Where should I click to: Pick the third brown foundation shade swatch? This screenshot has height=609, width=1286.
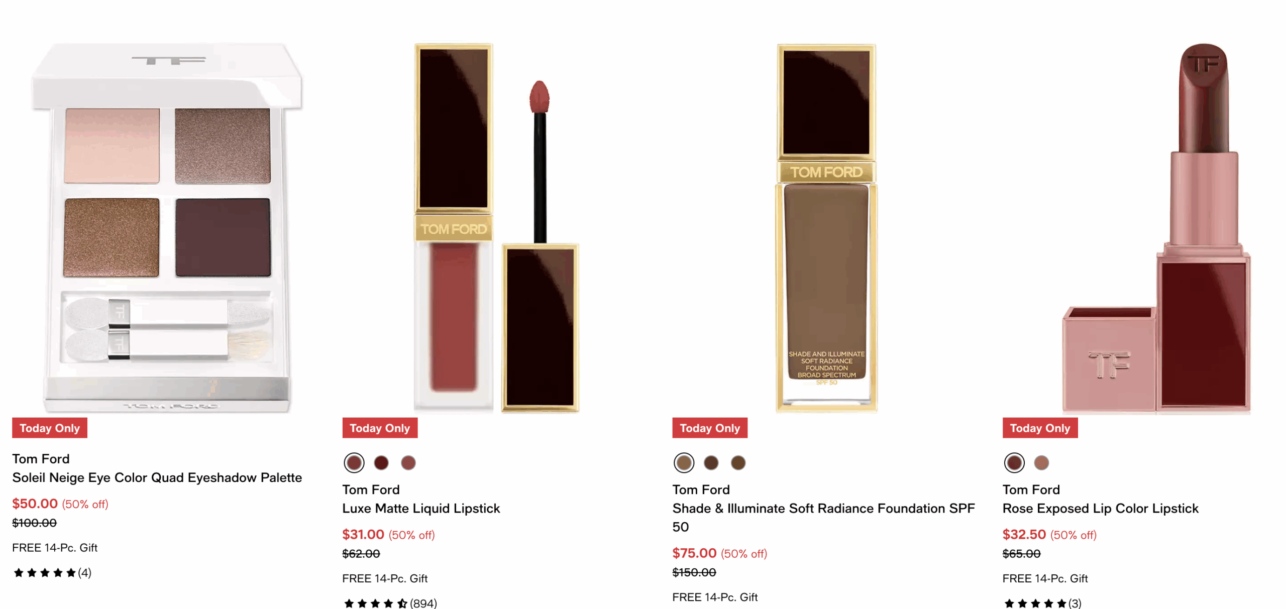[738, 462]
